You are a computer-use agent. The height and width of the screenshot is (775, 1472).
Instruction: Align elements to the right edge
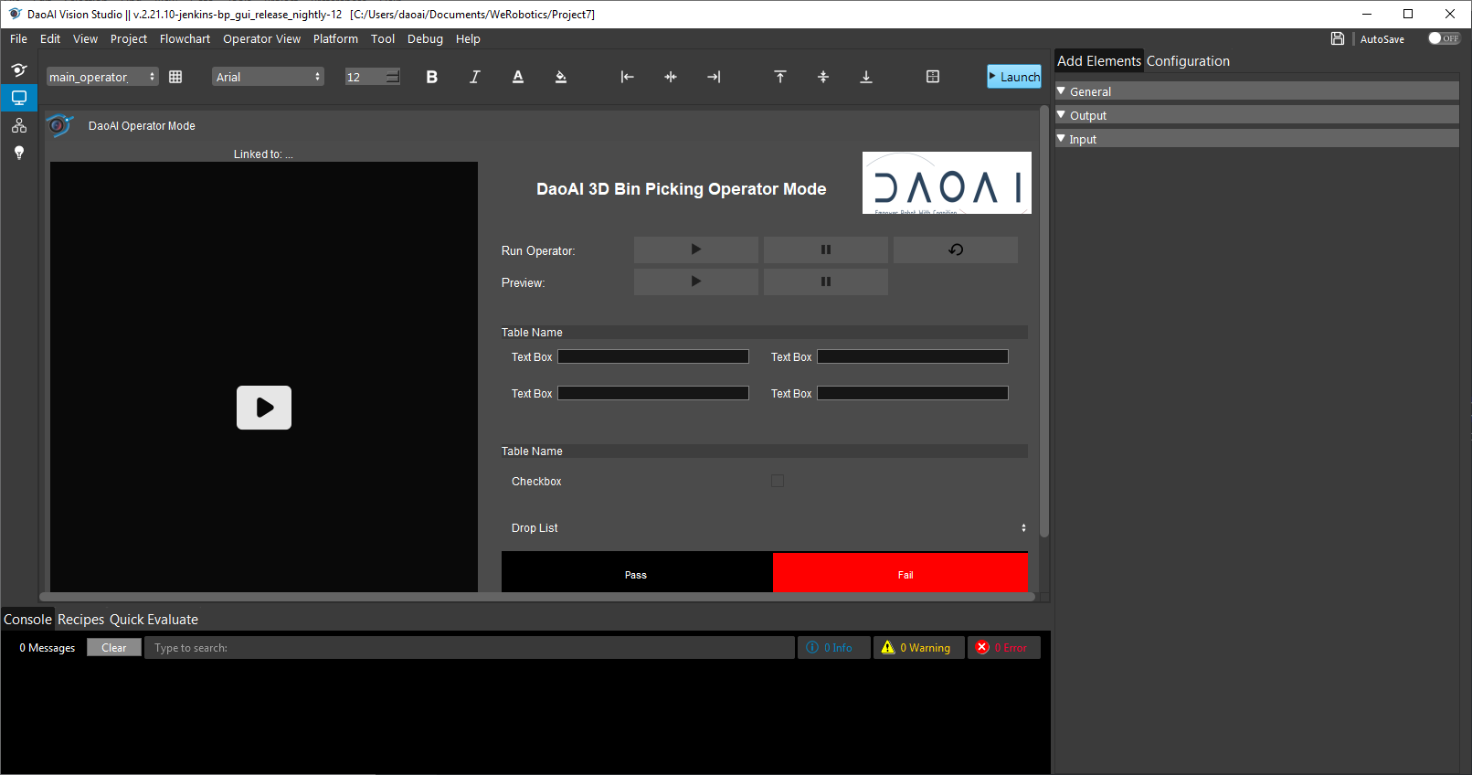tap(714, 77)
